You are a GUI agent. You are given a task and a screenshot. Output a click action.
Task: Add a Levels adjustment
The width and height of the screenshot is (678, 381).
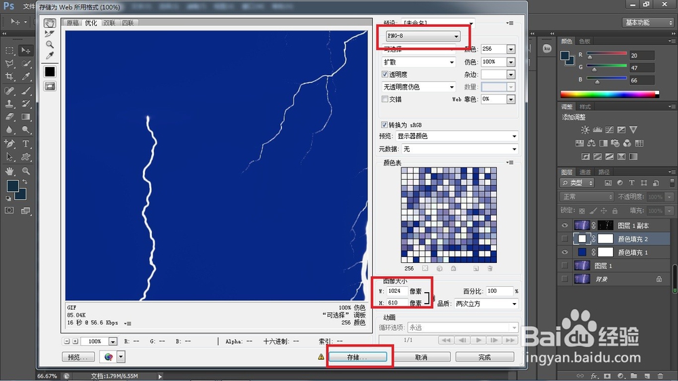(597, 129)
